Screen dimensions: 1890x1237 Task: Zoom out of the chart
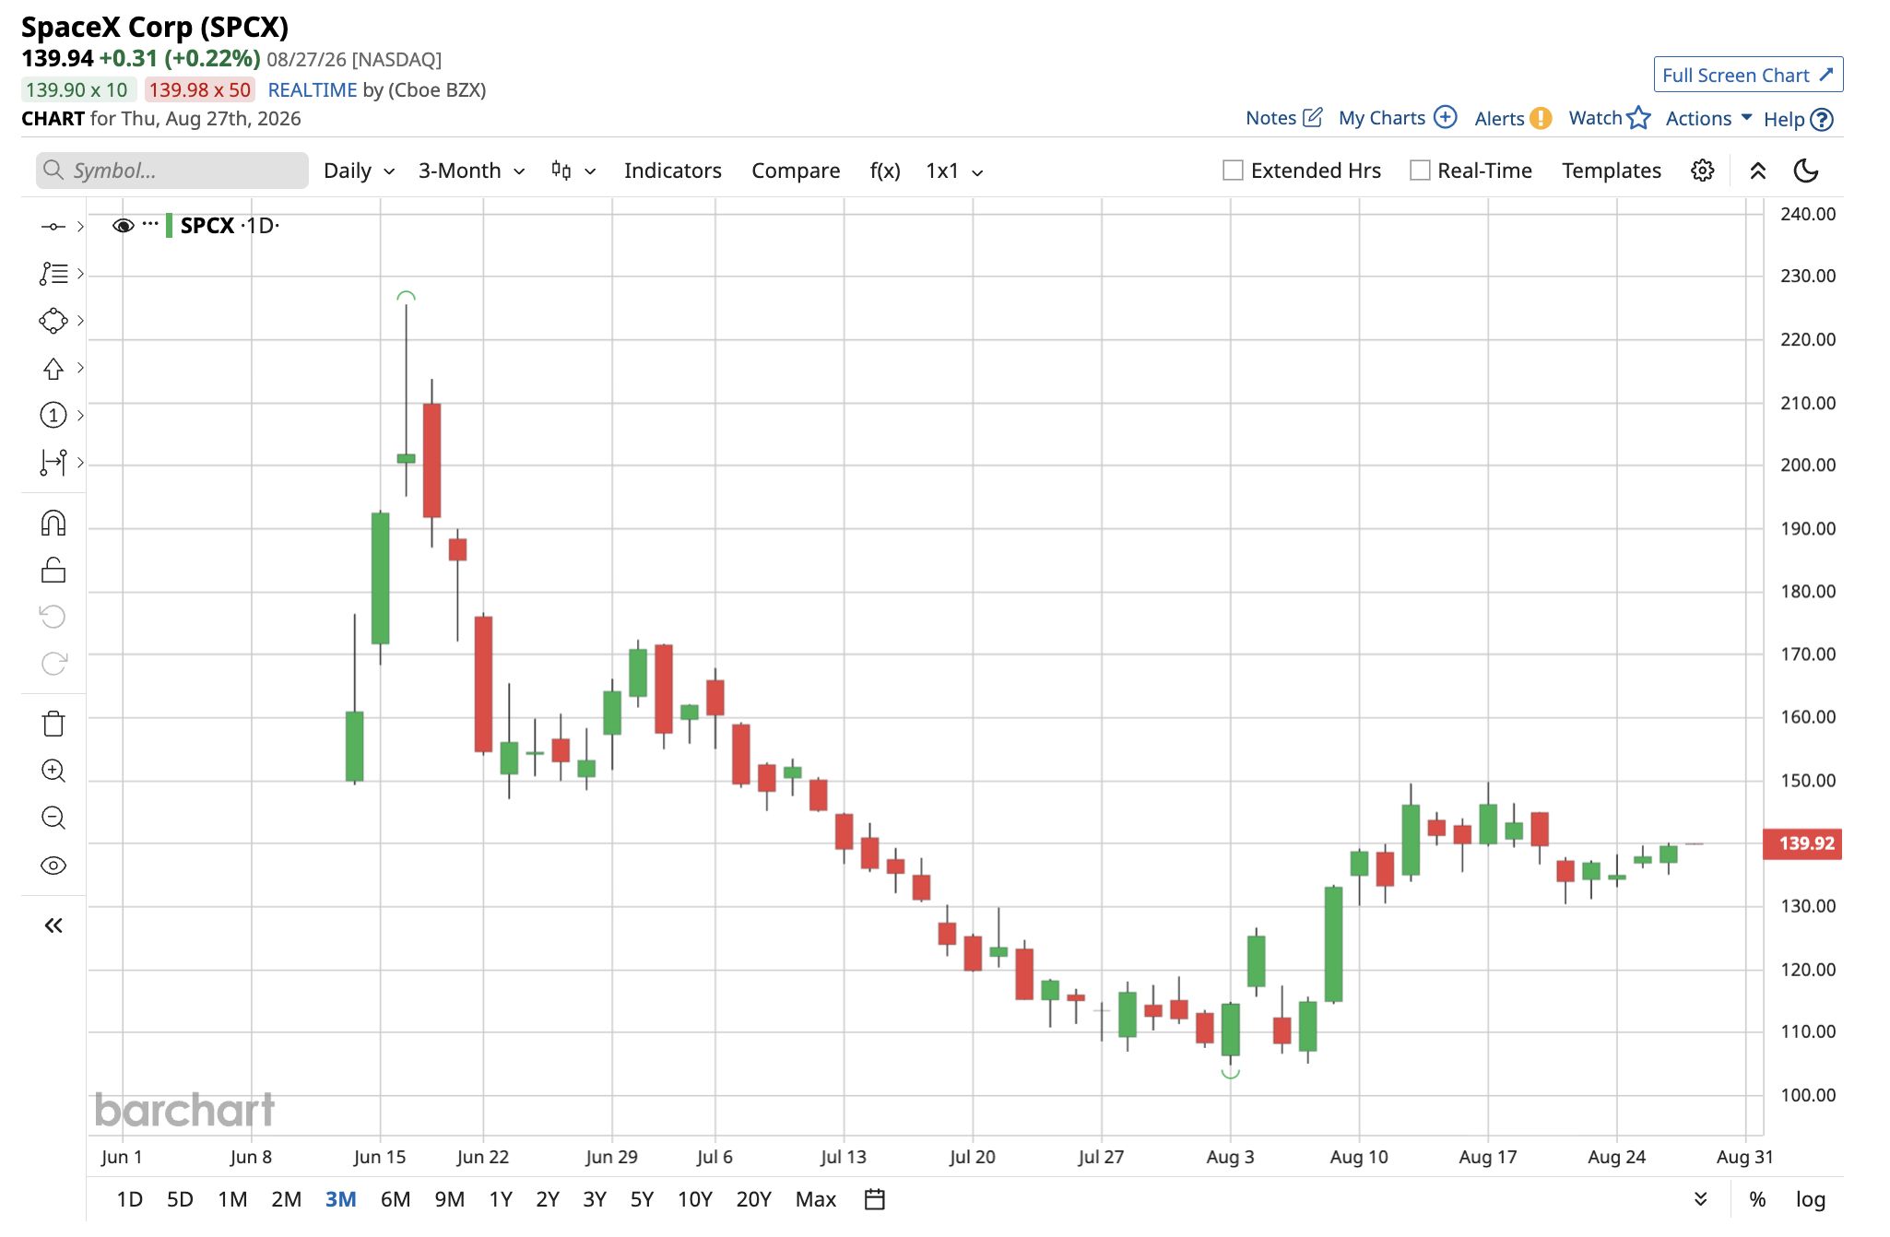(x=53, y=818)
